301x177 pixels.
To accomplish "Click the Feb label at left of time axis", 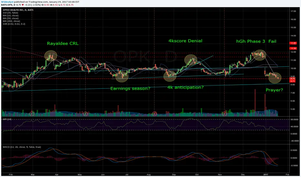I will point(11,174).
